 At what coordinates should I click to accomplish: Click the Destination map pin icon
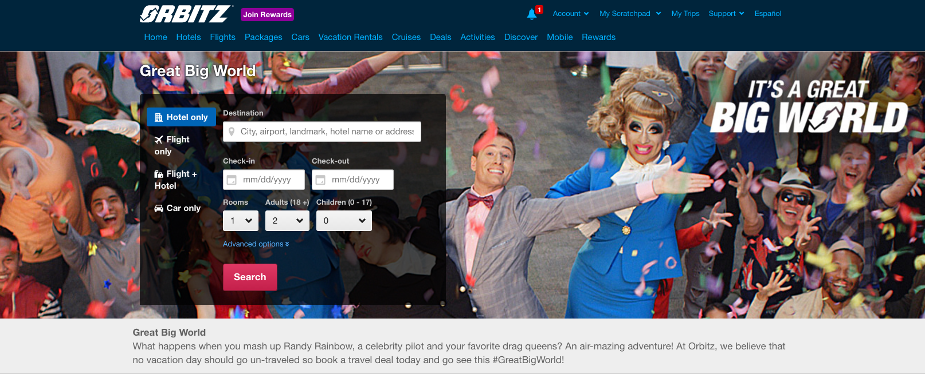pyautogui.click(x=232, y=132)
